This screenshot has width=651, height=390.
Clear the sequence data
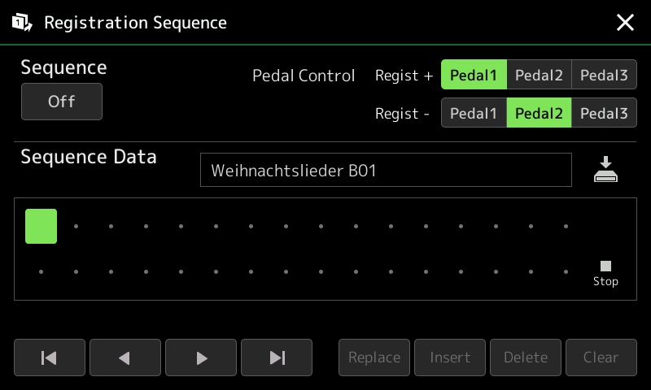coord(601,357)
